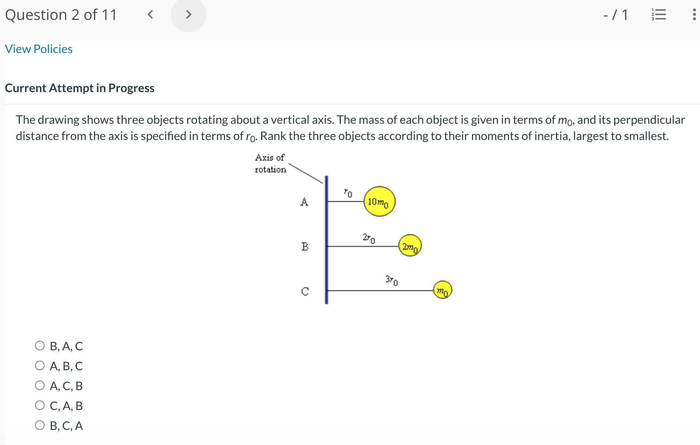Click the Current Attempt in Progress heading

tap(80, 88)
